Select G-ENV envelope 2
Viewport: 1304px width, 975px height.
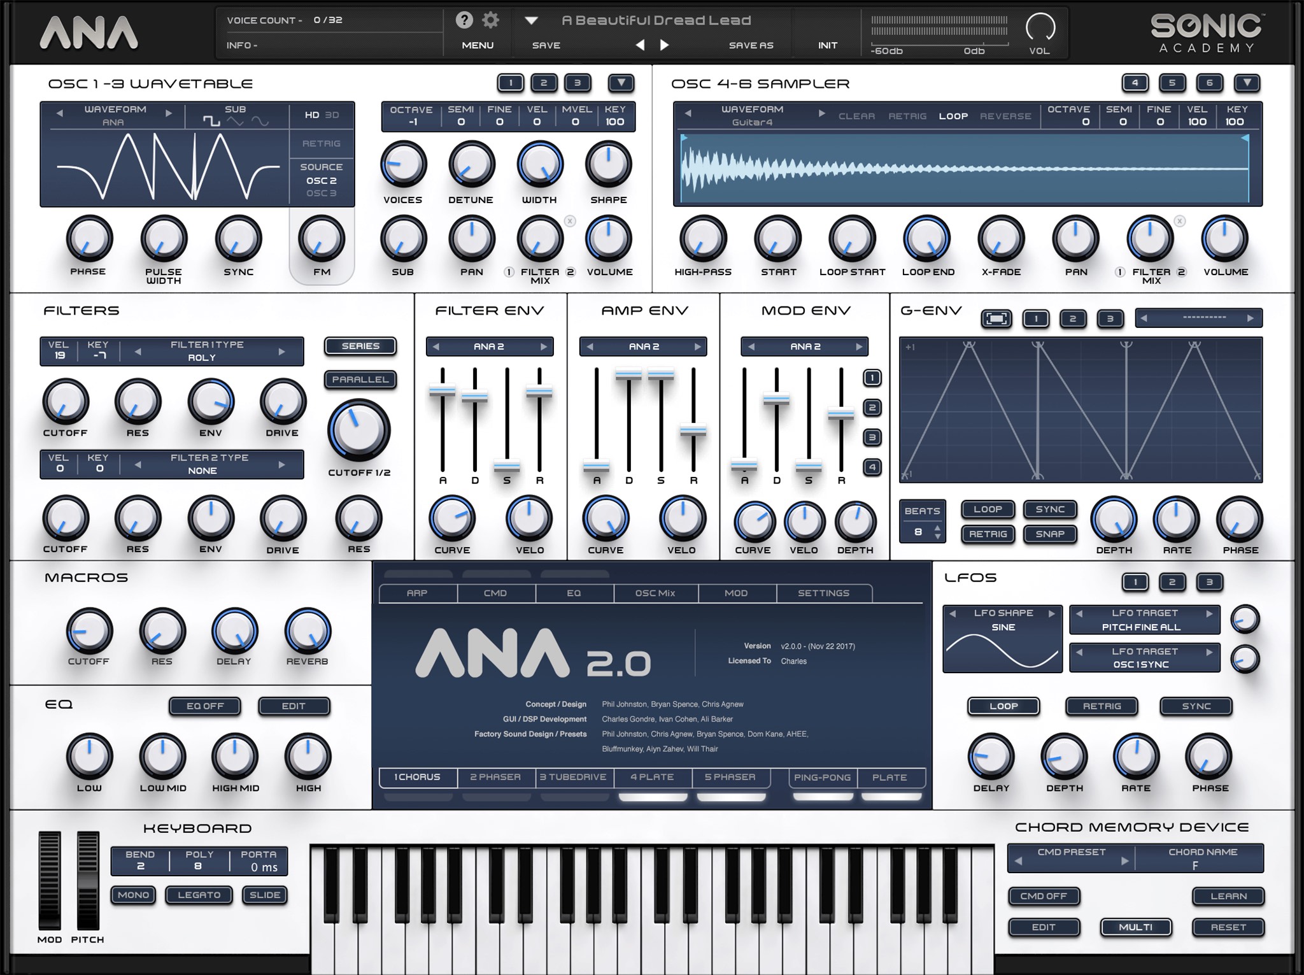[x=1072, y=318]
